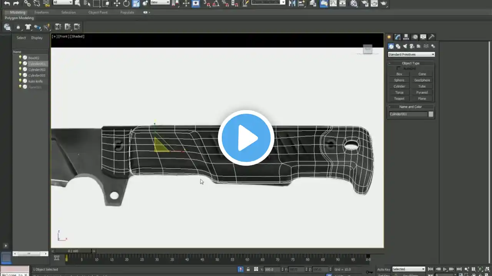This screenshot has height=276, width=492.
Task: Open the selection filter All dropdown
Action: pyautogui.click(x=62, y=3)
